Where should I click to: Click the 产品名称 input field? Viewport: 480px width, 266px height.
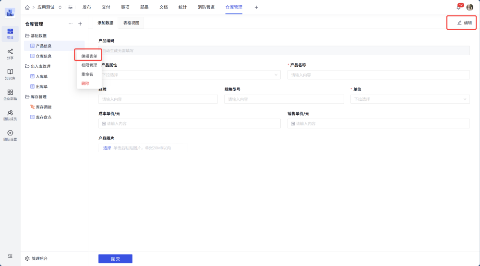pyautogui.click(x=378, y=75)
